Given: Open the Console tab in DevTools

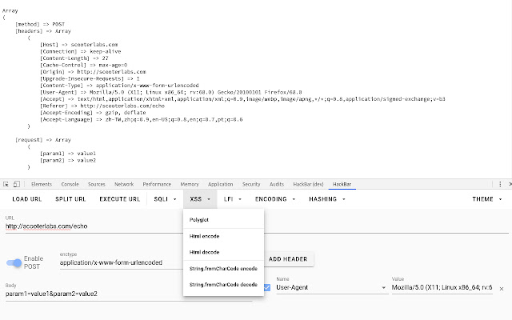Looking at the screenshot, I should pyautogui.click(x=68, y=184).
